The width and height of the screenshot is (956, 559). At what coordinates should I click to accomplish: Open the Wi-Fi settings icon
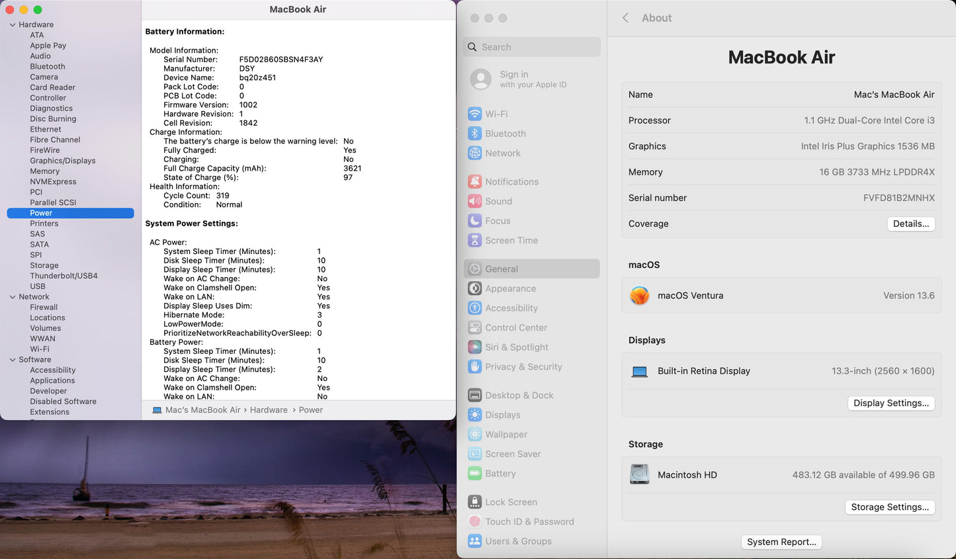coord(474,114)
